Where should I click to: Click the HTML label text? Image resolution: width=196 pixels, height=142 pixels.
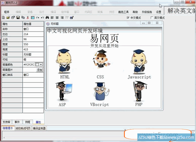65,77
